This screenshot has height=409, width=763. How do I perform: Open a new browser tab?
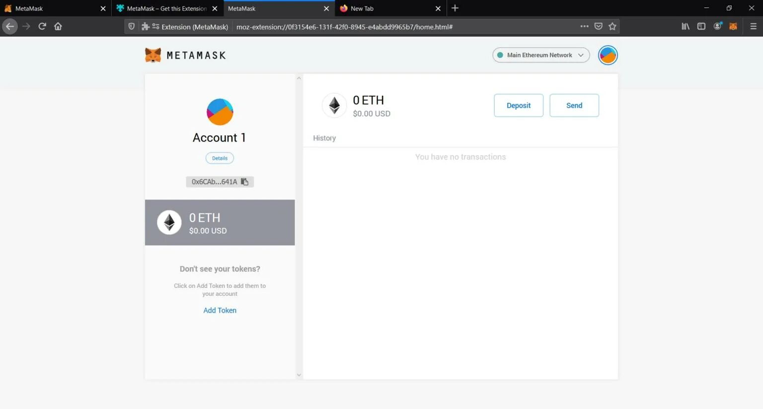pyautogui.click(x=455, y=8)
